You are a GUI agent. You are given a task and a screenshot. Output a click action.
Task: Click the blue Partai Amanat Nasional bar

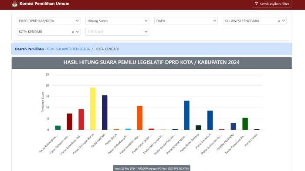click(x=186, y=115)
